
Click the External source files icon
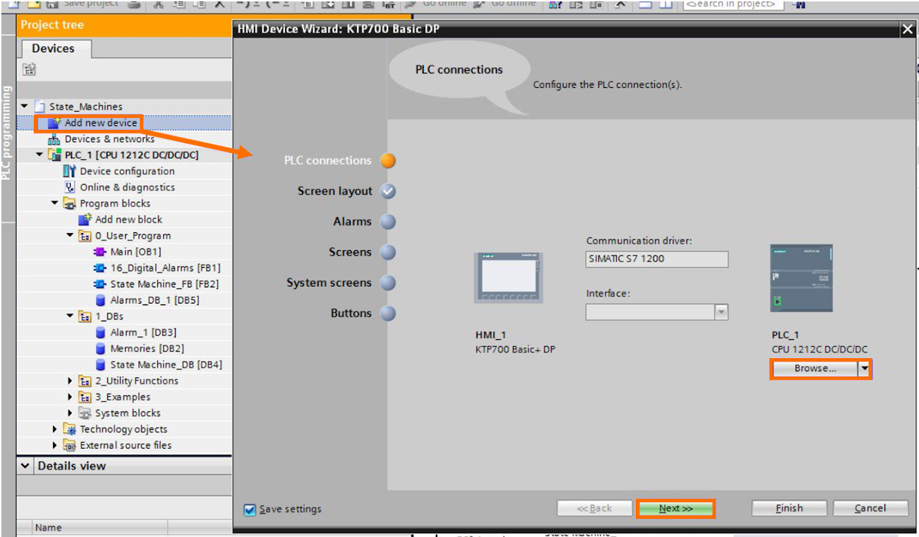click(x=69, y=445)
